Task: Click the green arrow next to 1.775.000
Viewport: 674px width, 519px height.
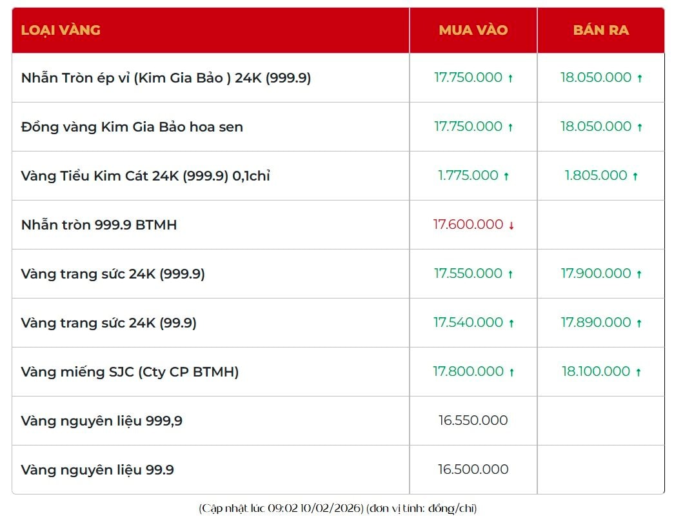Action: click(506, 176)
